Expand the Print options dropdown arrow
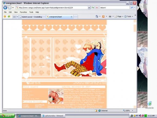 click(113, 17)
